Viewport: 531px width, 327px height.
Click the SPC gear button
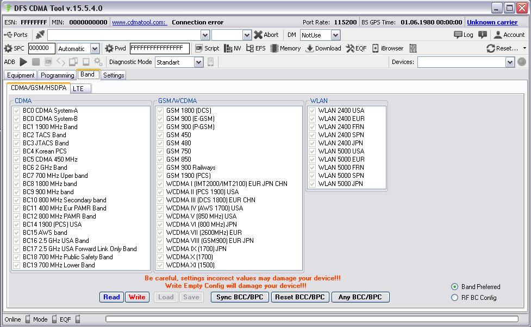pyautogui.click(x=14, y=48)
